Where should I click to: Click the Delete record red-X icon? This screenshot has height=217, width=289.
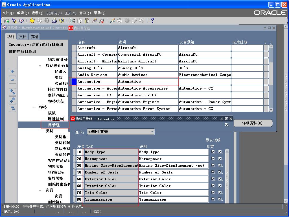tap(101, 21)
